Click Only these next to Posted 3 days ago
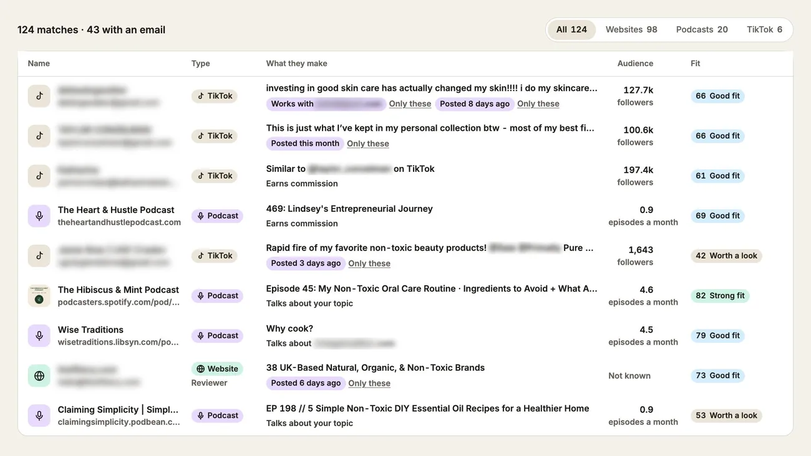The height and width of the screenshot is (456, 811). click(x=369, y=264)
